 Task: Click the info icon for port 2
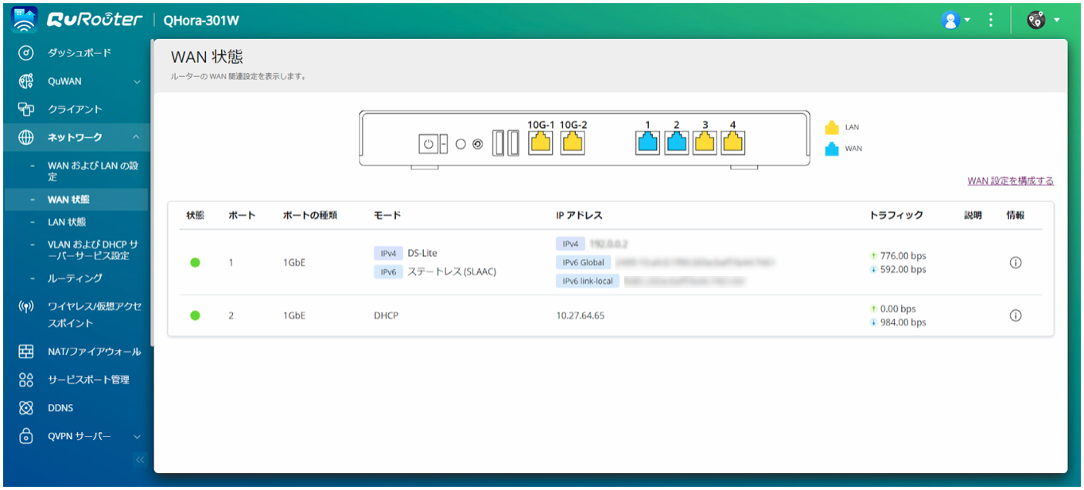(1015, 316)
